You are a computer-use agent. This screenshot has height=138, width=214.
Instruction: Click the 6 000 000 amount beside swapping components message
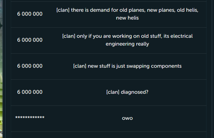click(x=30, y=66)
